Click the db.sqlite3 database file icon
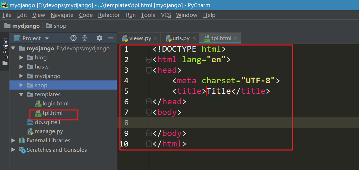 (x=30, y=122)
